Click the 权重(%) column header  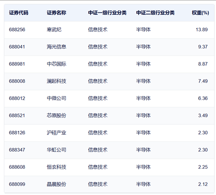tap(200, 13)
